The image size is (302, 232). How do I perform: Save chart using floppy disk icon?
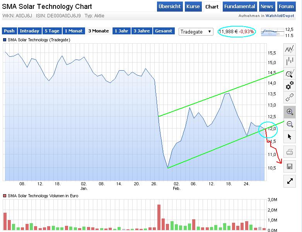click(x=290, y=167)
